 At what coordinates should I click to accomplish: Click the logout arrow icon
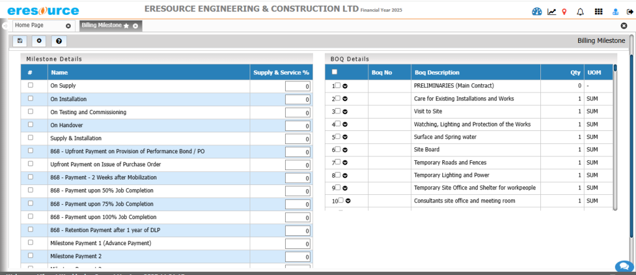630,12
